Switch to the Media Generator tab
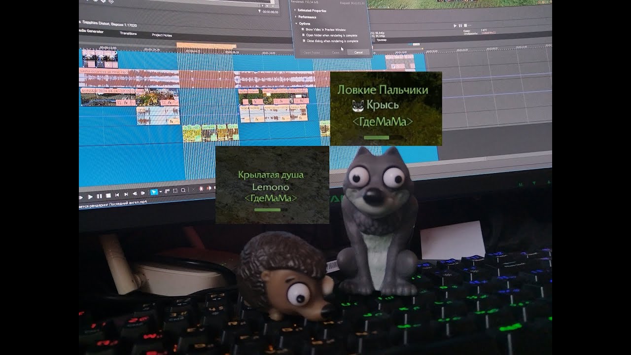 [x=91, y=32]
